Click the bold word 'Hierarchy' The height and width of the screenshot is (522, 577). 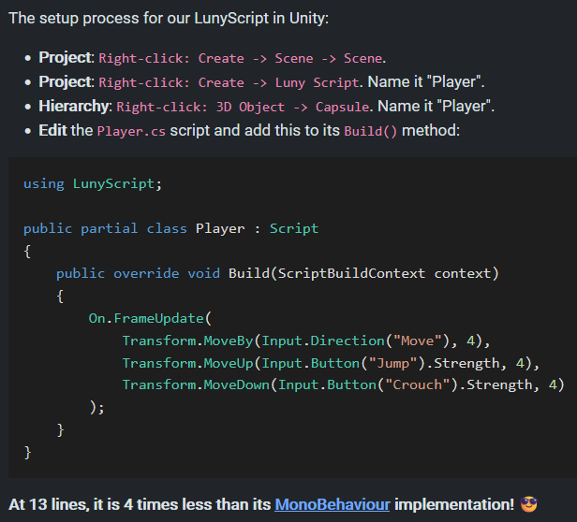click(74, 106)
